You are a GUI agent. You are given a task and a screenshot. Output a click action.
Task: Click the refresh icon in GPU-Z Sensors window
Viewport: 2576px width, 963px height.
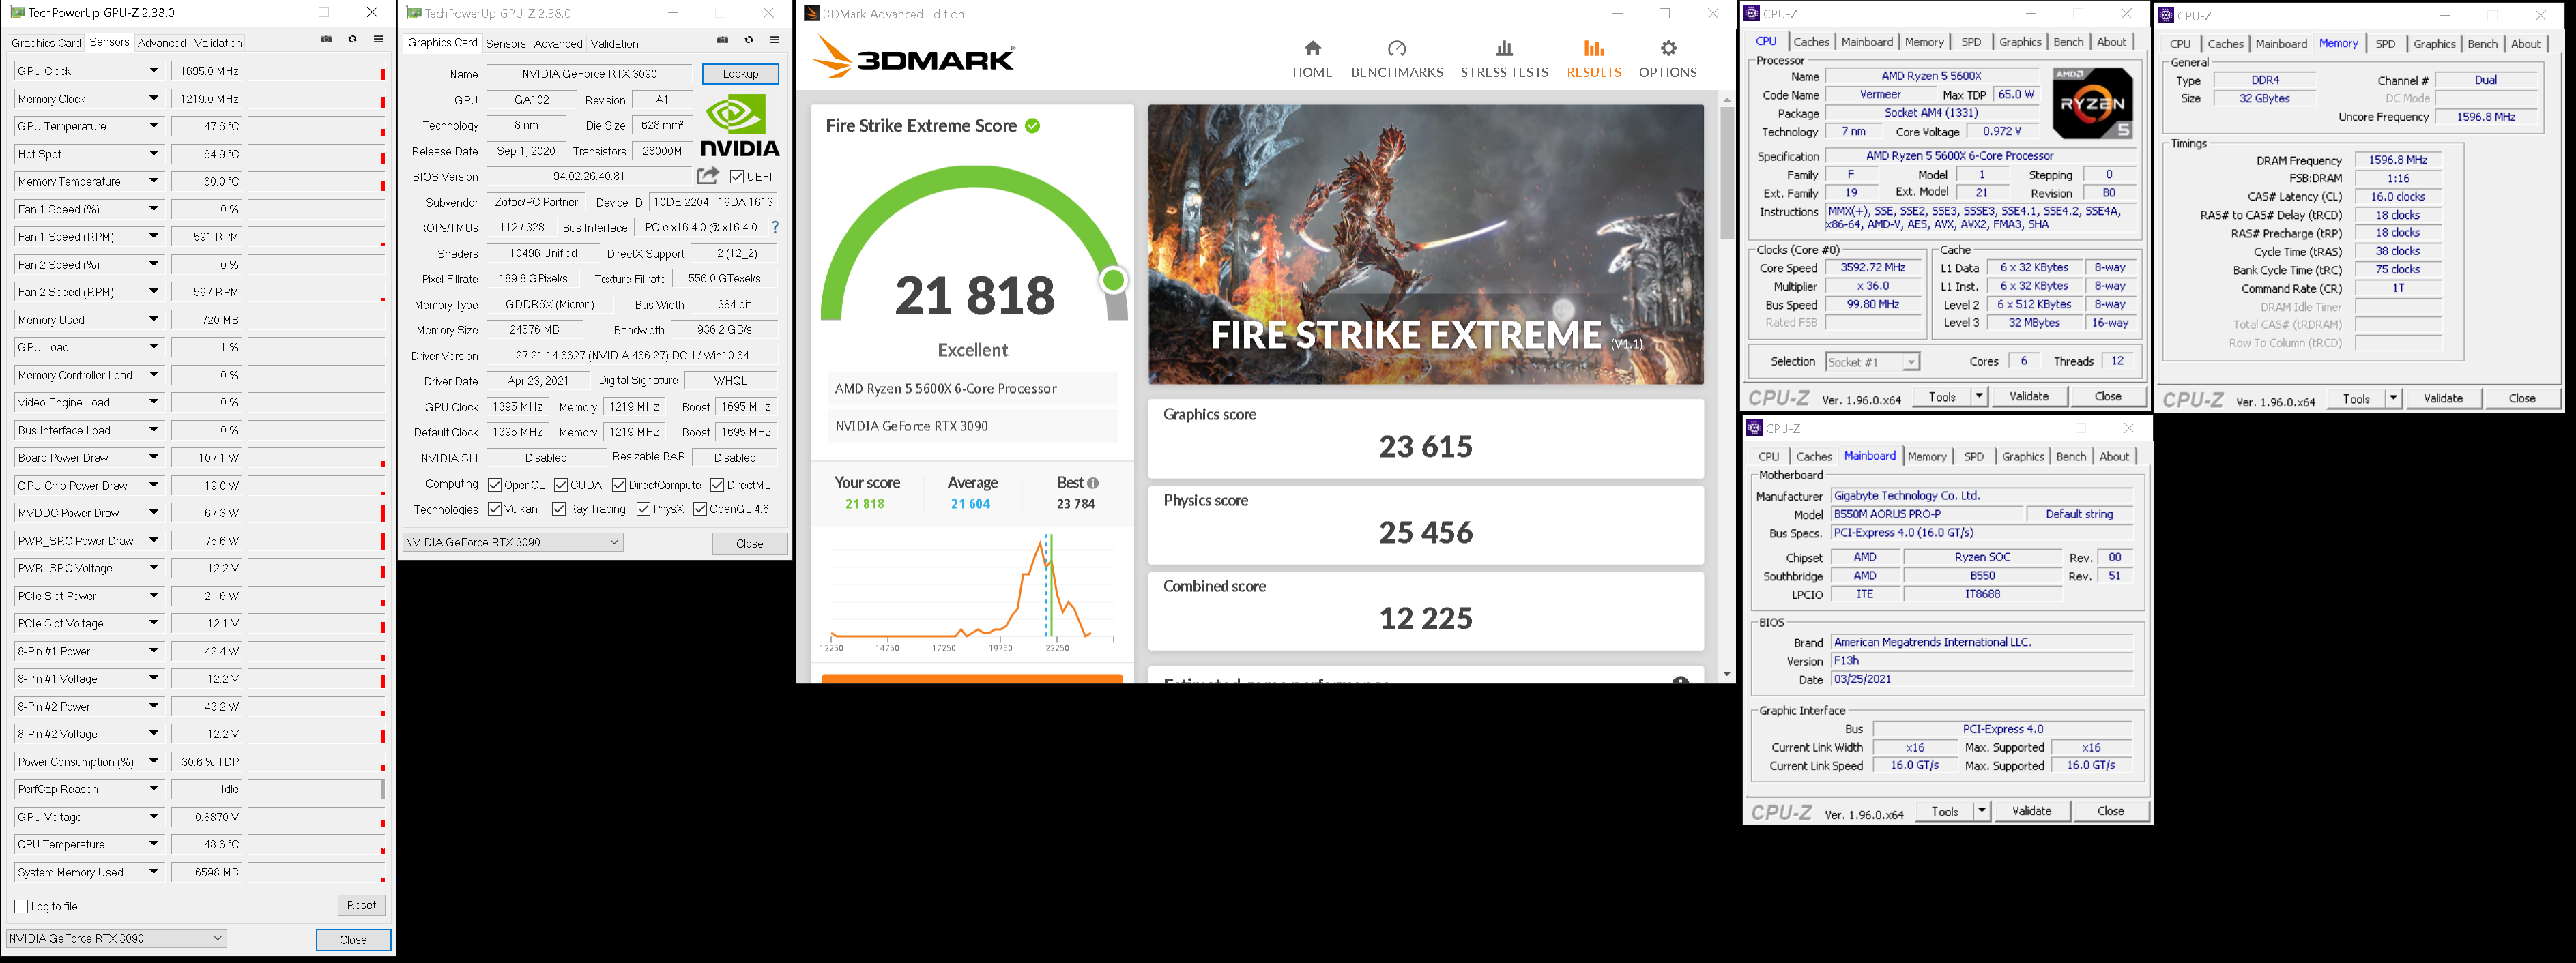point(352,40)
